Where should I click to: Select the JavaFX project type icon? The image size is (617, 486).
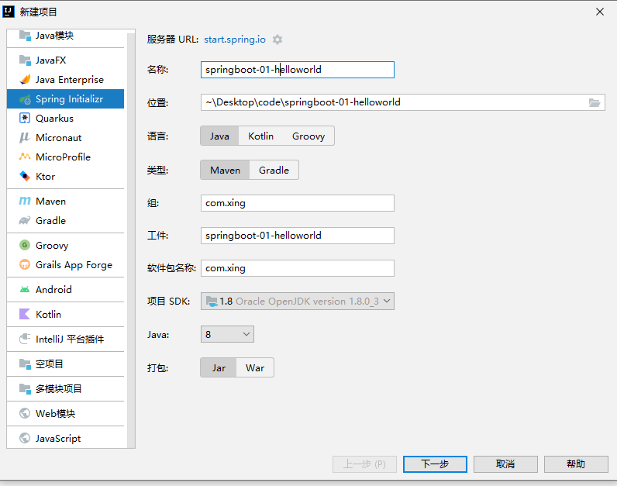(25, 60)
